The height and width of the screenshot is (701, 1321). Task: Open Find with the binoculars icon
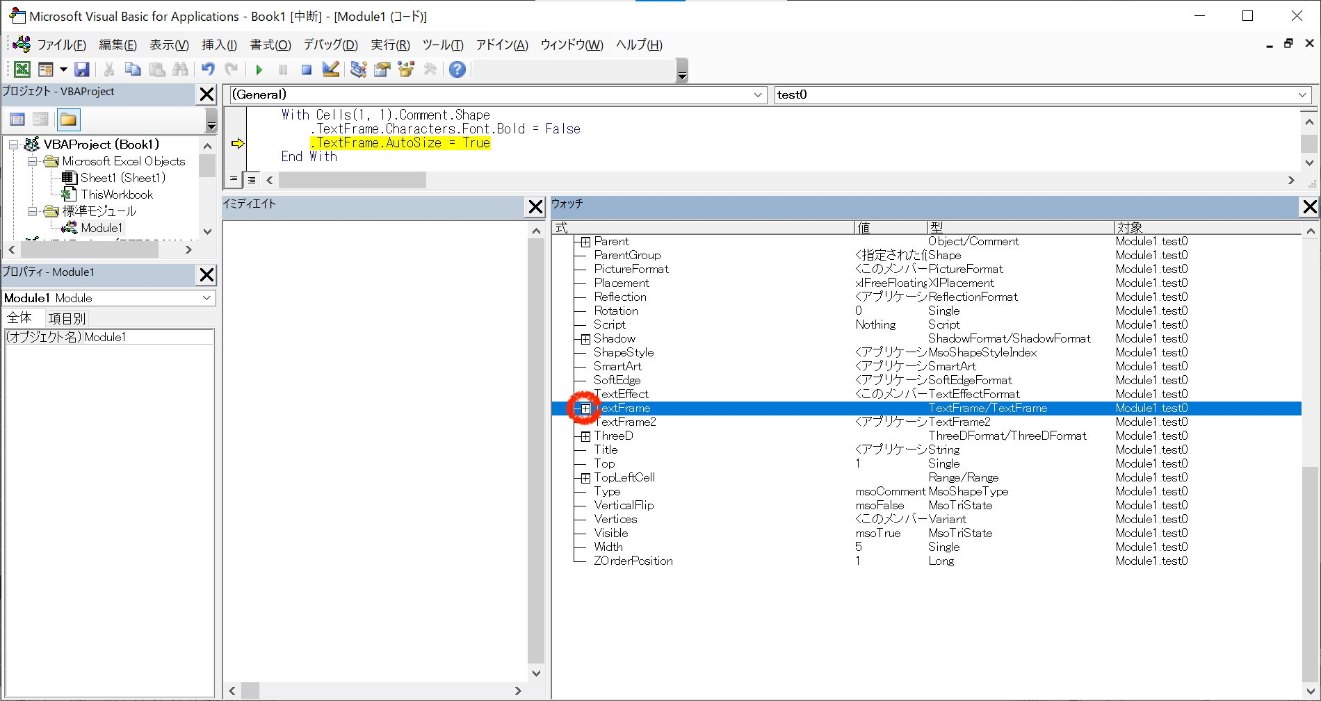[x=181, y=69]
